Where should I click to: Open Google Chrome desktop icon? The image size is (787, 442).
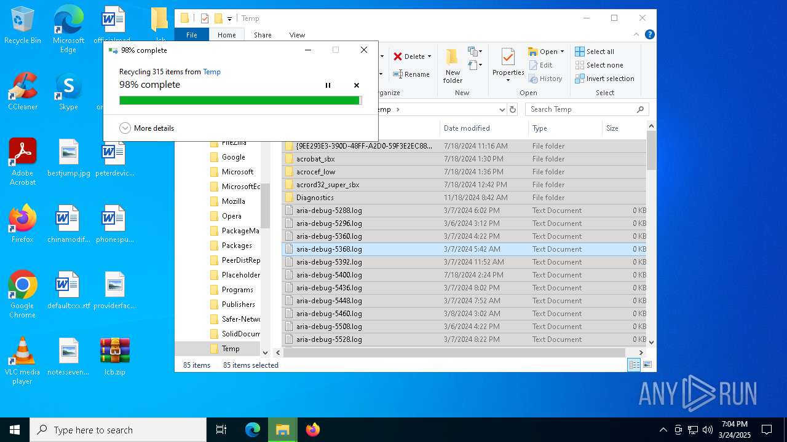(22, 295)
